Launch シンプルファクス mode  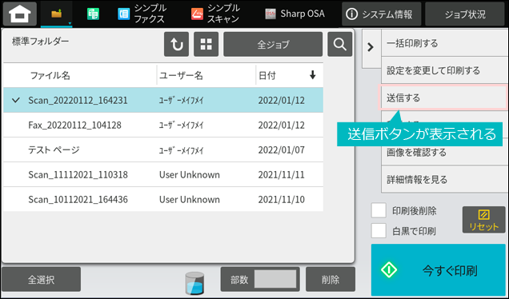[142, 14]
